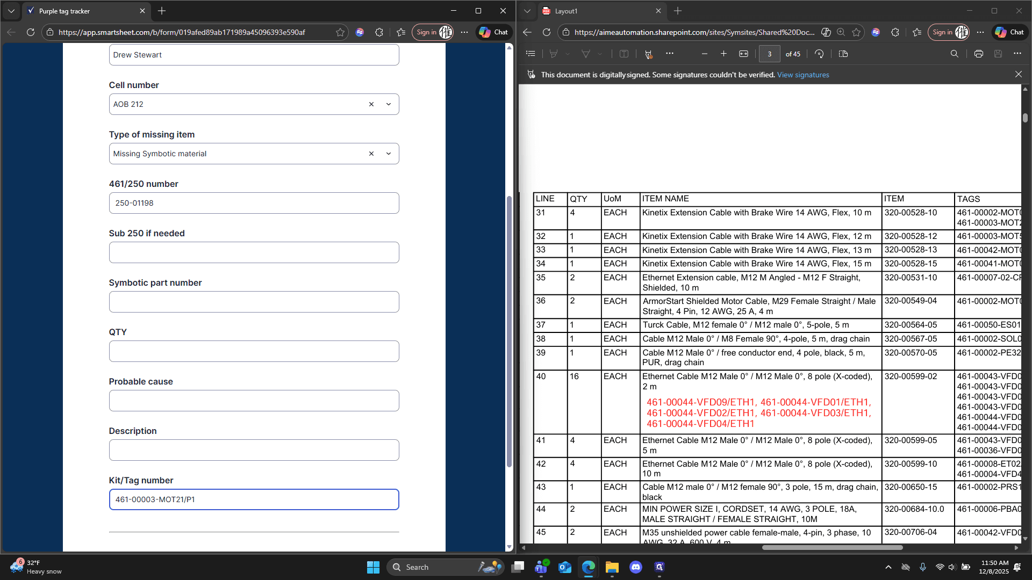Click PDF zoom in plus icon
This screenshot has height=580, width=1032.
pyautogui.click(x=723, y=54)
